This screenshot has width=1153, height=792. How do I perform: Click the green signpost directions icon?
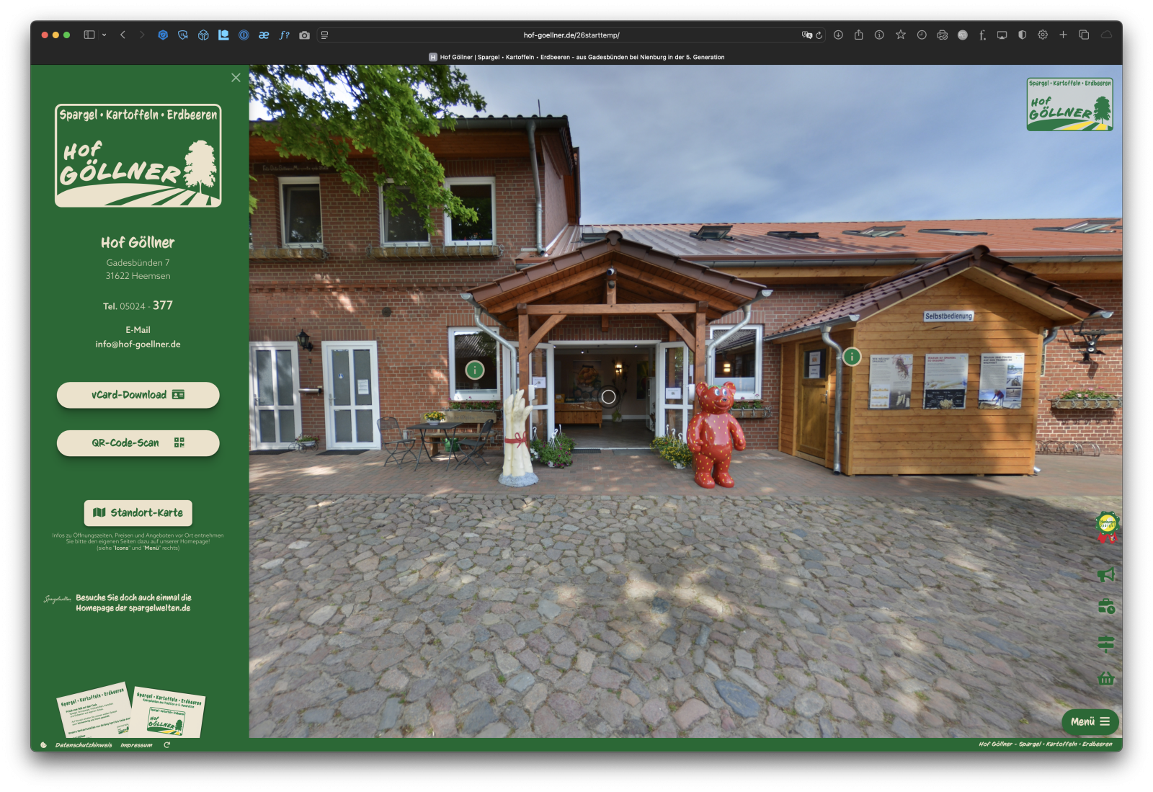(x=1105, y=643)
